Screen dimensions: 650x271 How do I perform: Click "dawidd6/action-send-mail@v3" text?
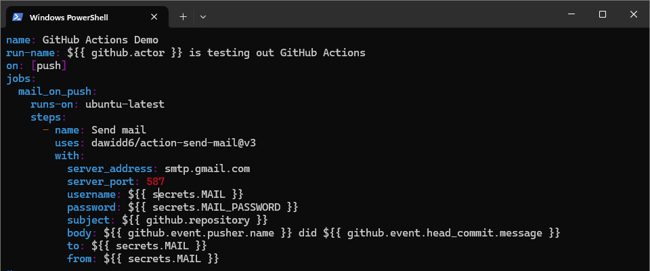173,142
